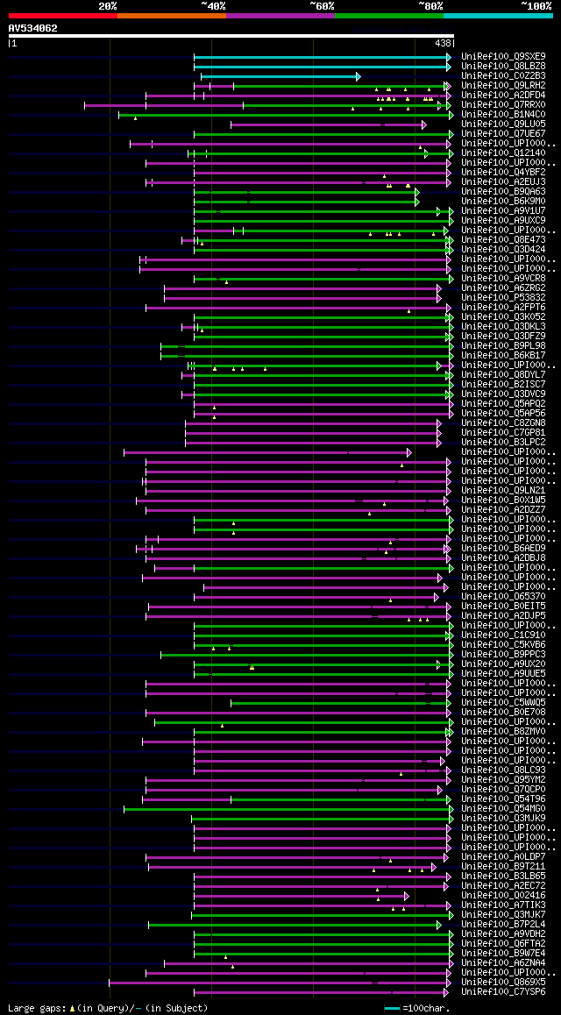Open the UniRef100_Q869X5 entry
561x1015 pixels.
coord(503,983)
